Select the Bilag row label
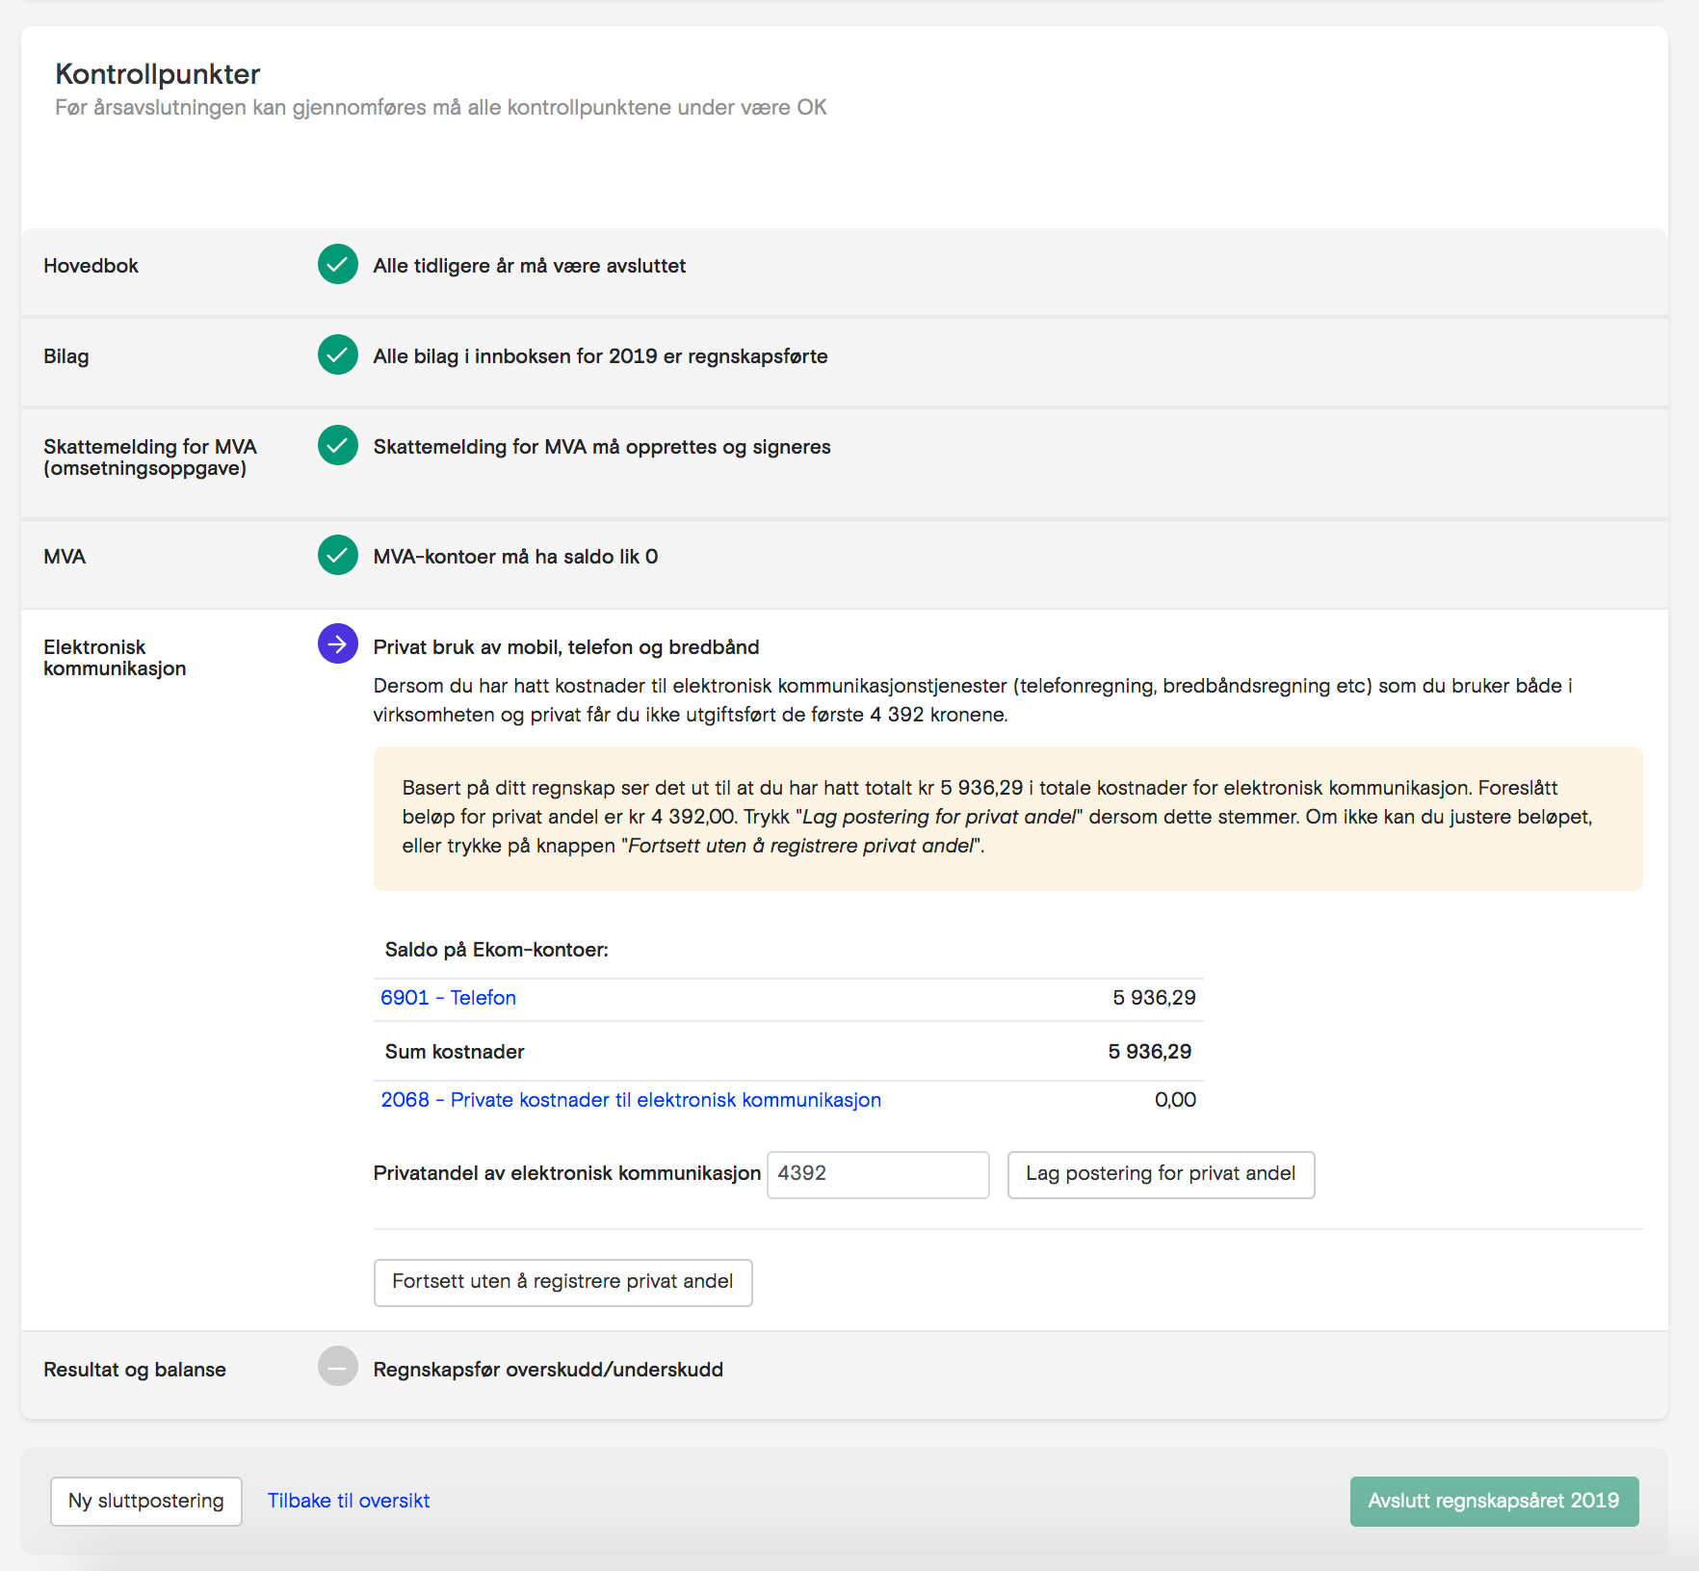 (65, 356)
